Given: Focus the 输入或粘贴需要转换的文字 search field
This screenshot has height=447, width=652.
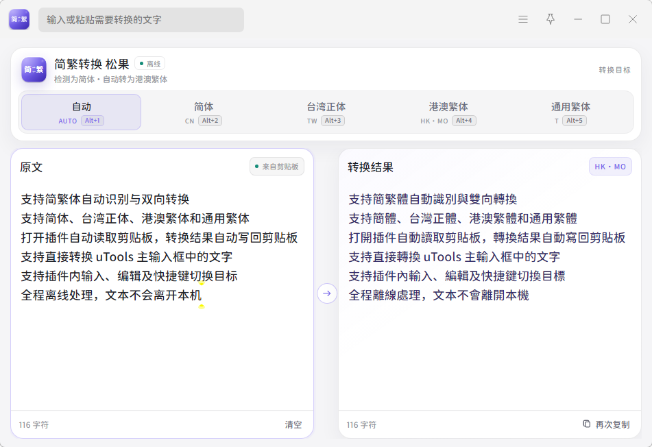Looking at the screenshot, I should click(x=141, y=20).
